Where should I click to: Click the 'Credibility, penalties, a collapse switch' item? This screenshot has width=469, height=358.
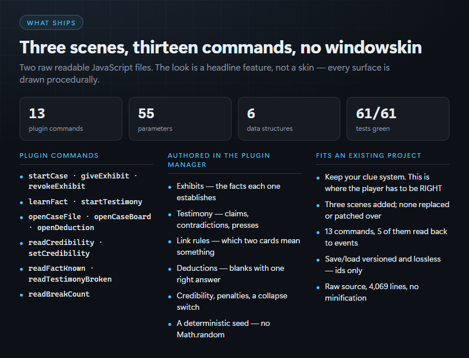232,301
